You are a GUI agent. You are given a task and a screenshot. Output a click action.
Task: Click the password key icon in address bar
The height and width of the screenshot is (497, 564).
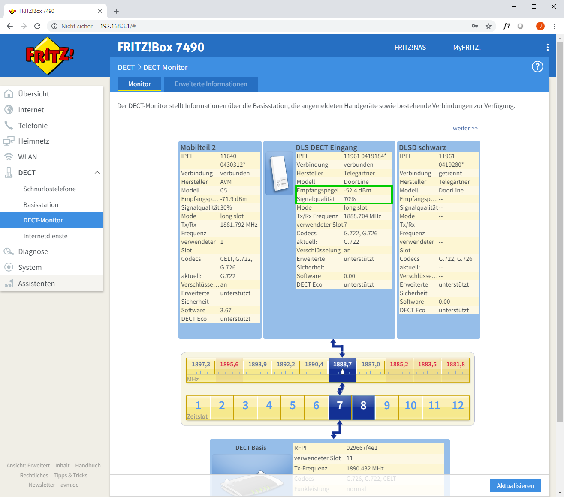click(x=475, y=26)
